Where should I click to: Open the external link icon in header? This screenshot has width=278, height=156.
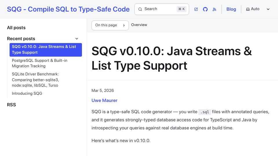coord(196,9)
